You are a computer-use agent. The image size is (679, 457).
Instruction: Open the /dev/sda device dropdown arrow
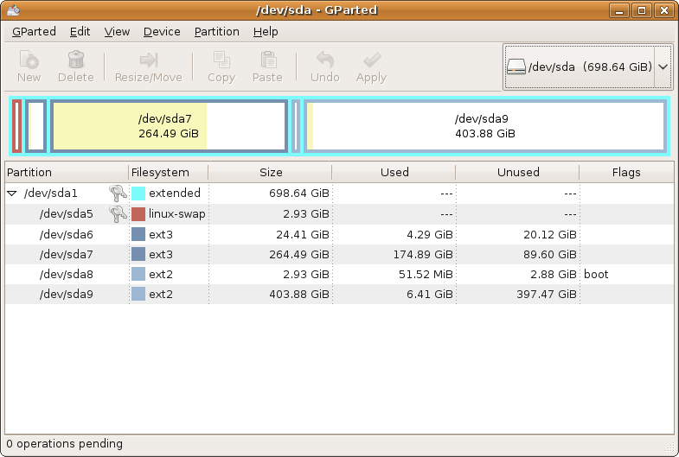click(663, 67)
